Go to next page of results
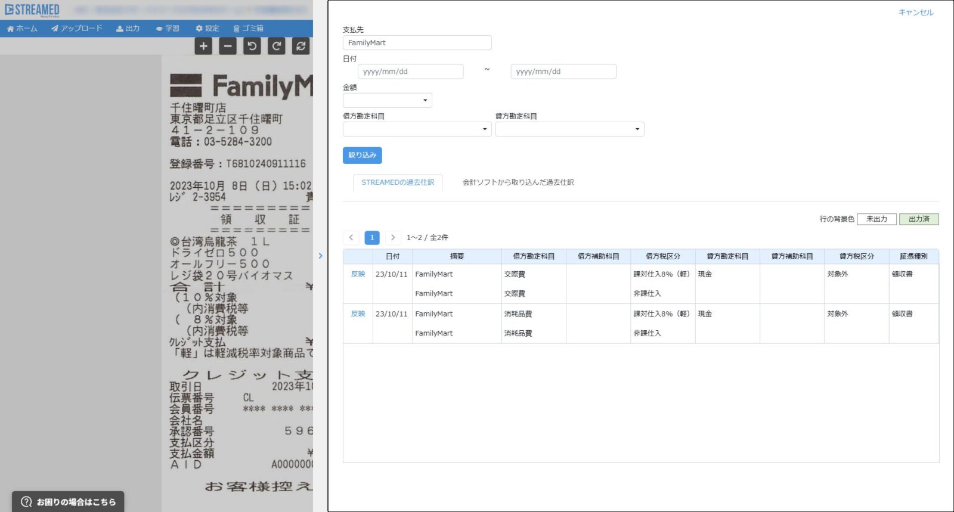Image resolution: width=954 pixels, height=512 pixels. [393, 237]
